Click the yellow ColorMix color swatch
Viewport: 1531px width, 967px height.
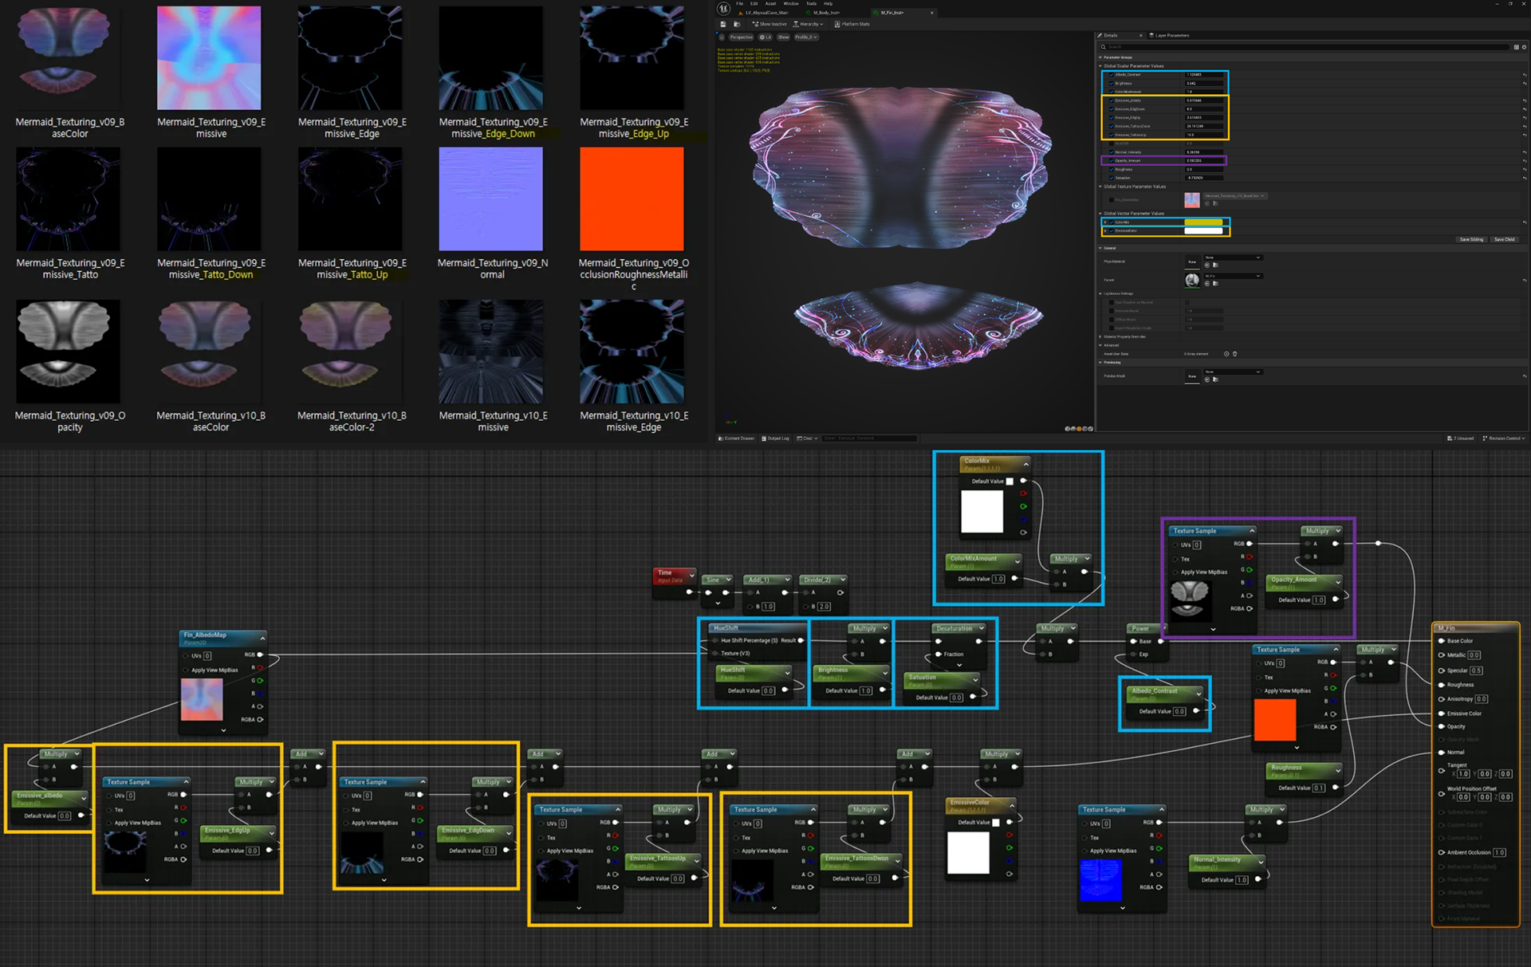(x=1203, y=222)
